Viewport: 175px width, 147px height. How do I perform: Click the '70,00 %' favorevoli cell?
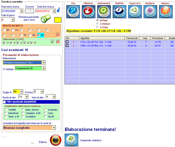132,42
